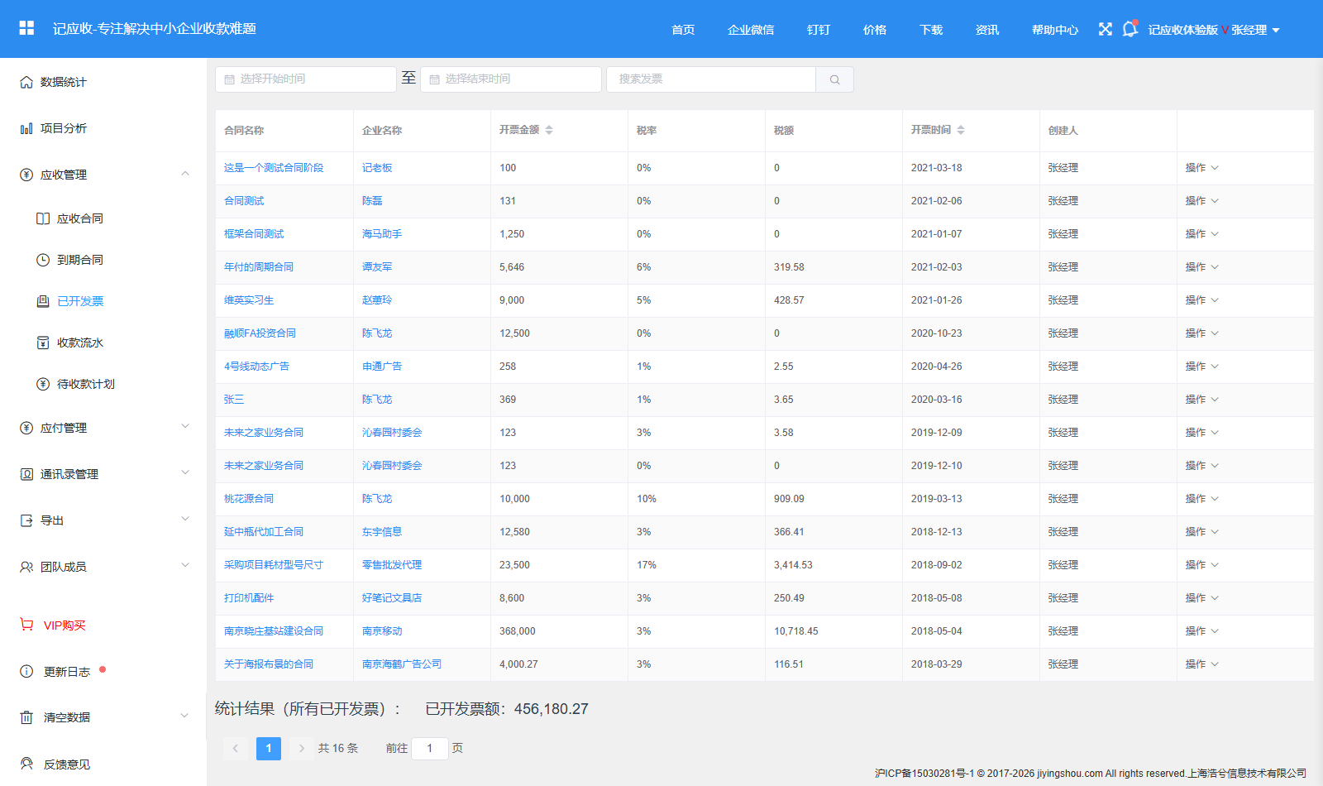Screen dimensions: 1323x786
Task: Click the 待收款计划 yen icon
Action: [43, 384]
